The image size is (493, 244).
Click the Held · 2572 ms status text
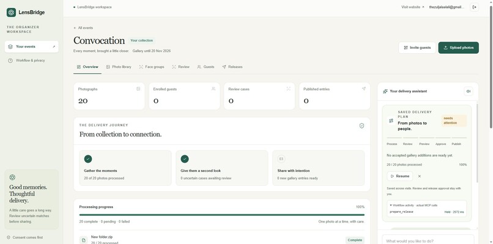click(x=454, y=212)
